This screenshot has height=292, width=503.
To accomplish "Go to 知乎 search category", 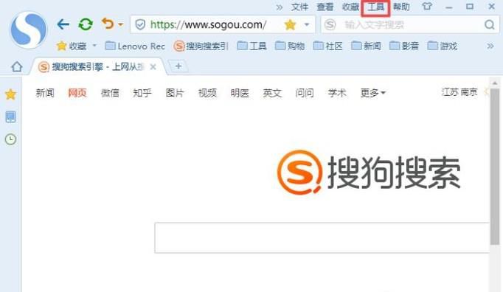I will pos(142,93).
